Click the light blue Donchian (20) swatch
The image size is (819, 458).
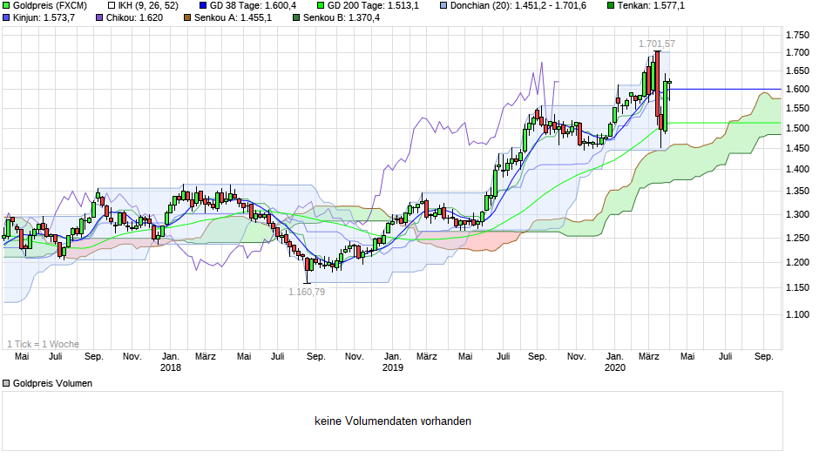tap(444, 6)
